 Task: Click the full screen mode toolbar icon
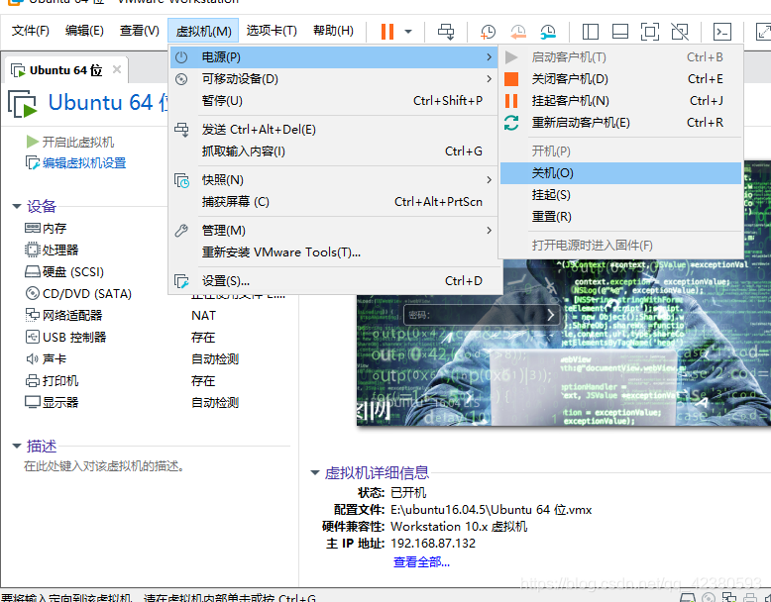coord(650,32)
